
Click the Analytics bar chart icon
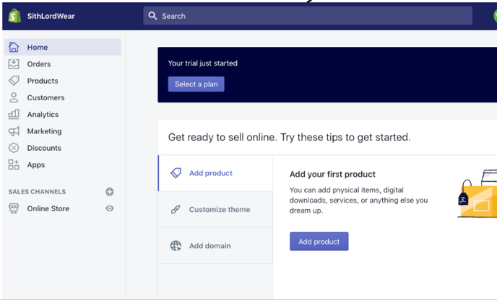14,114
